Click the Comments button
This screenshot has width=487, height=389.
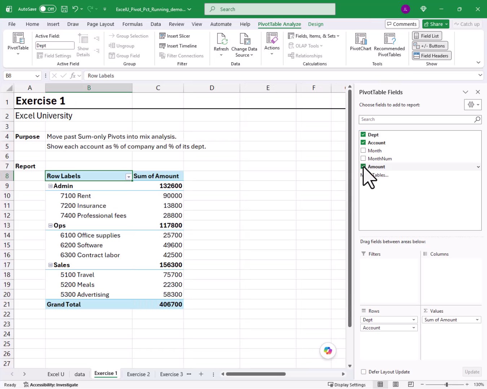click(402, 24)
